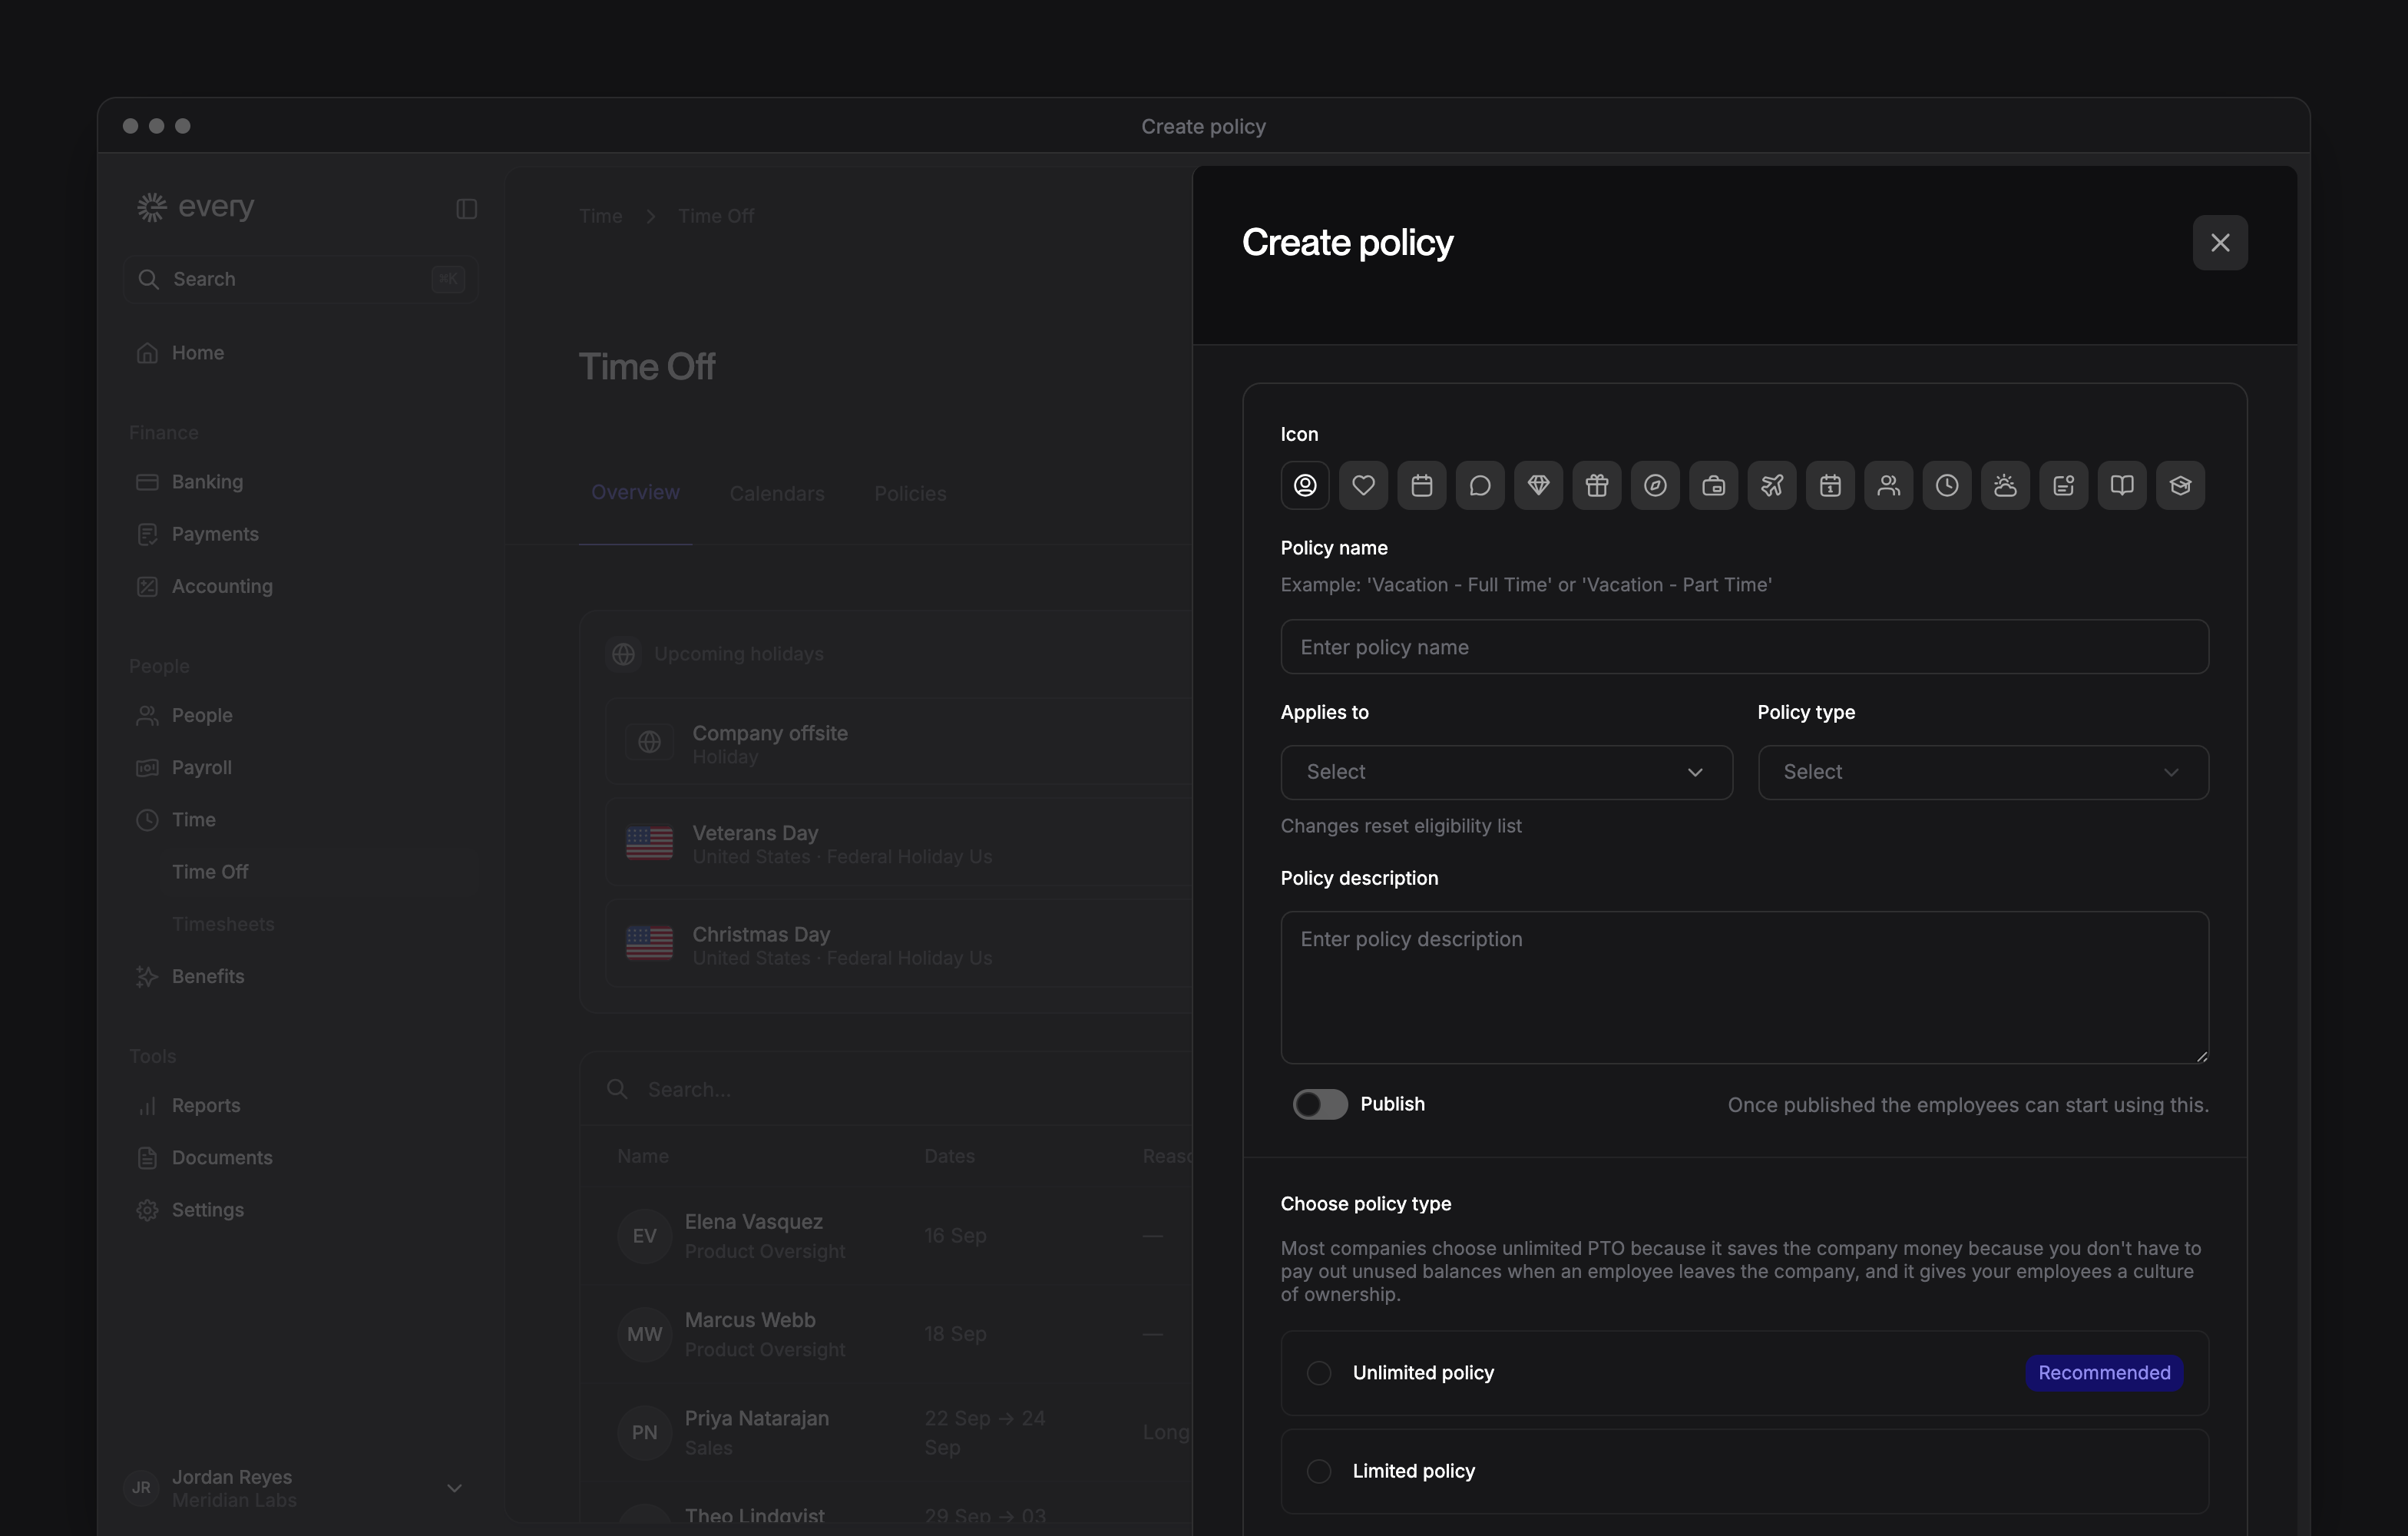This screenshot has width=2408, height=1536.
Task: Select the compass policy icon
Action: [x=1655, y=485]
